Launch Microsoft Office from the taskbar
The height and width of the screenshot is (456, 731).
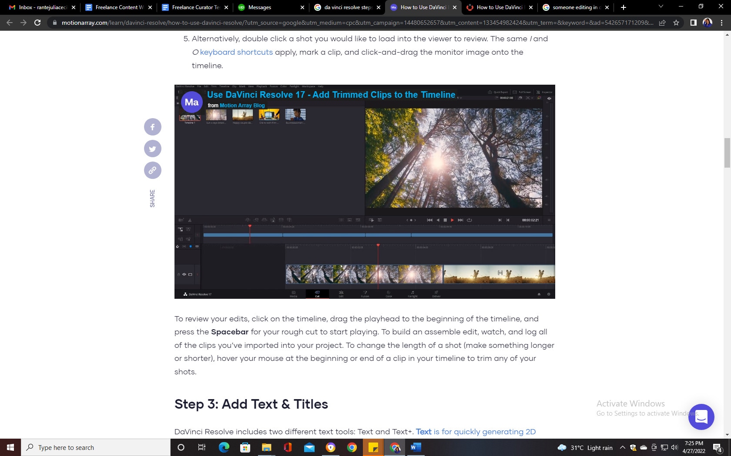tap(288, 447)
